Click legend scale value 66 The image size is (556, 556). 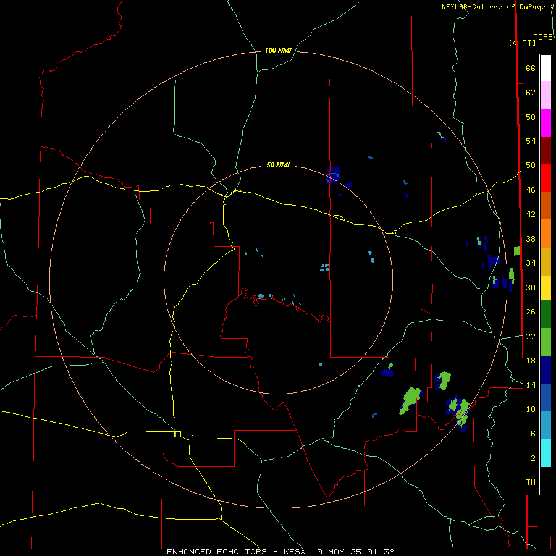click(531, 68)
